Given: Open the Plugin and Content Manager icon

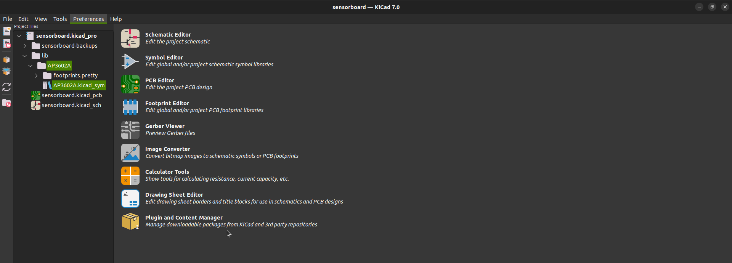Looking at the screenshot, I should pos(130,221).
